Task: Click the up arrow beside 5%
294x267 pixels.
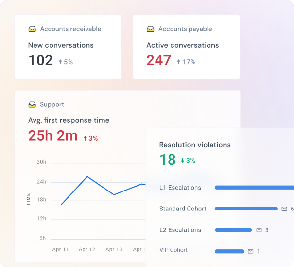Action: [60, 62]
